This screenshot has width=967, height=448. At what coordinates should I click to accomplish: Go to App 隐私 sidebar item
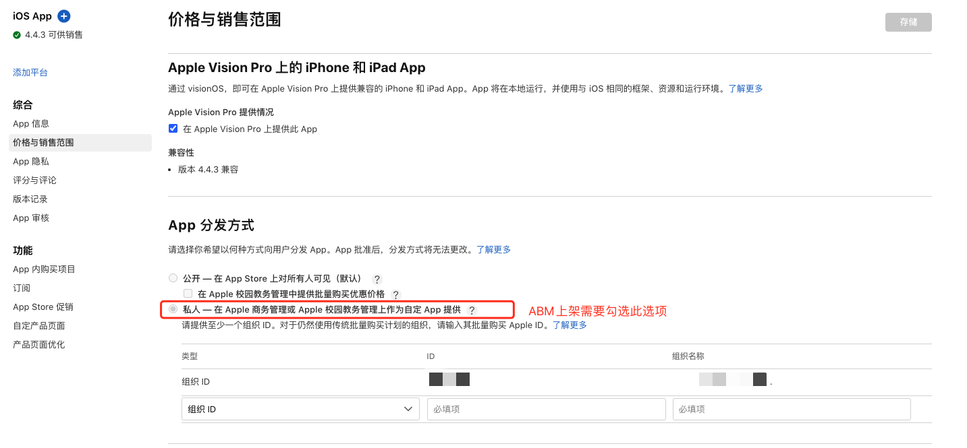pos(31,162)
